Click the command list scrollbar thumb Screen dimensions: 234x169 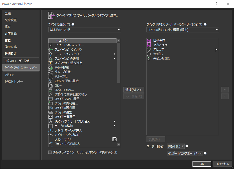(119, 63)
